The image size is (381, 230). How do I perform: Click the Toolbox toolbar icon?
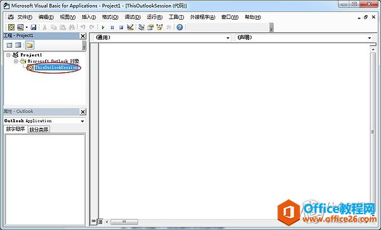point(168,27)
